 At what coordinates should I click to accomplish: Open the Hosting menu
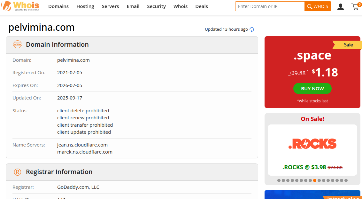85,6
